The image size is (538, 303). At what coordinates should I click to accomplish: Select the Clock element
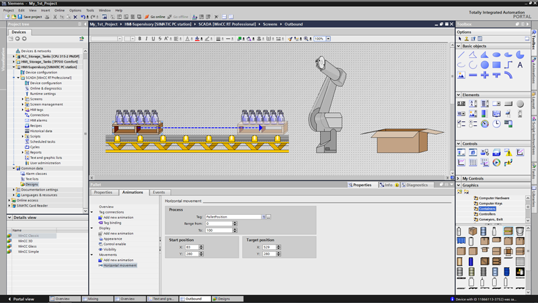pos(496,124)
